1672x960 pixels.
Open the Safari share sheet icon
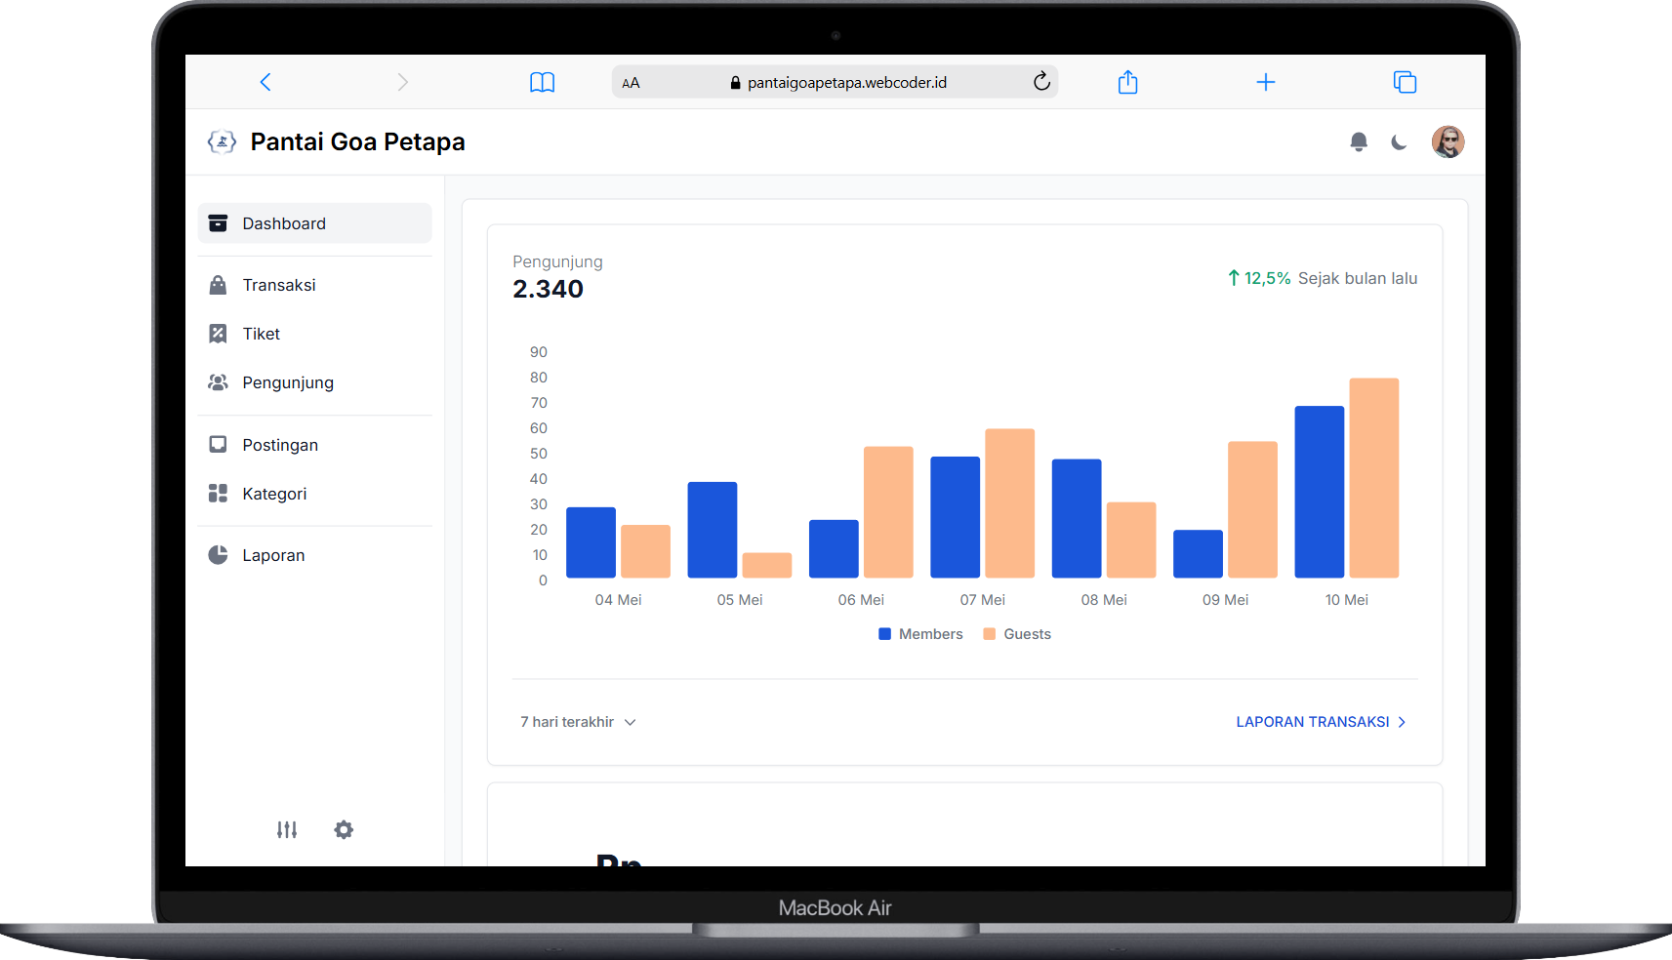tap(1127, 82)
